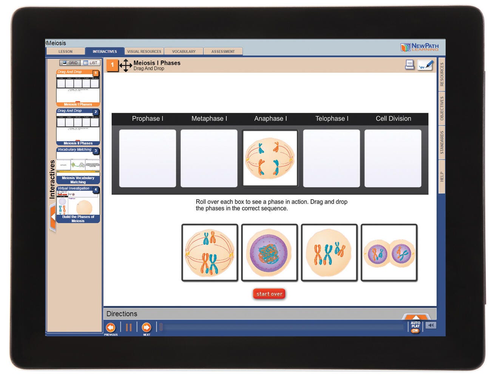Mute audio with the speaker icon

pos(431,325)
